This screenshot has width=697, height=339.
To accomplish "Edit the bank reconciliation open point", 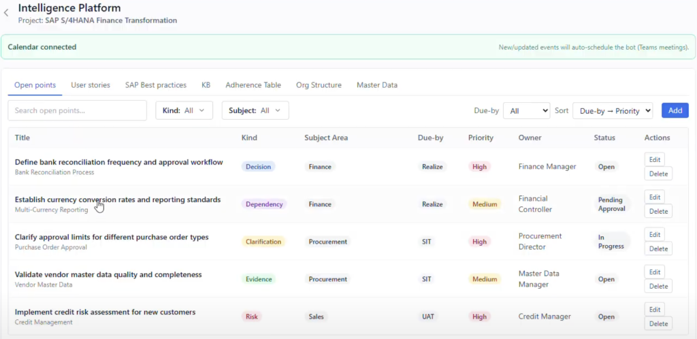I will click(654, 159).
